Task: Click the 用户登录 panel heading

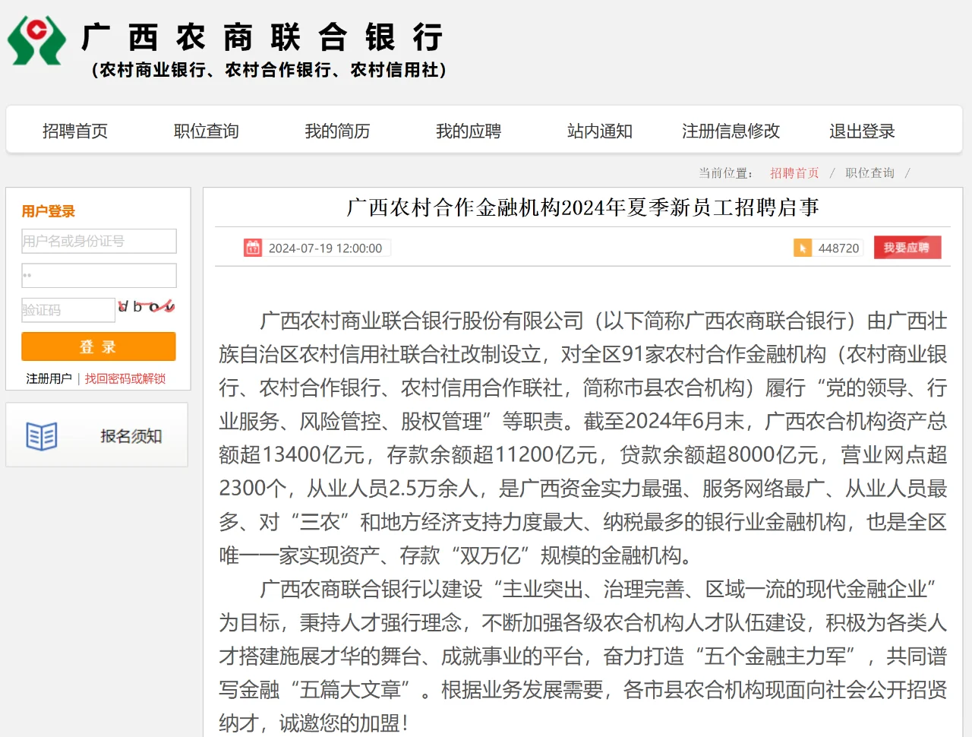Action: click(49, 211)
